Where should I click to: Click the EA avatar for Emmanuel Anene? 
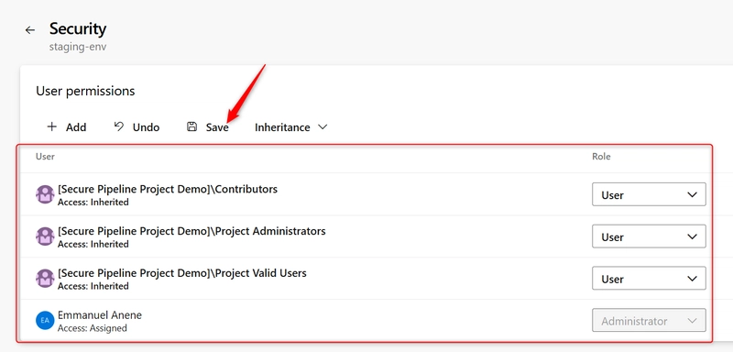coord(45,321)
